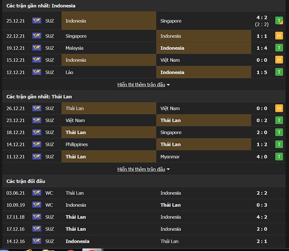Click the 0:3 score of the 10.09.19 match
Viewport: 289px width, 251px height.
(262, 205)
